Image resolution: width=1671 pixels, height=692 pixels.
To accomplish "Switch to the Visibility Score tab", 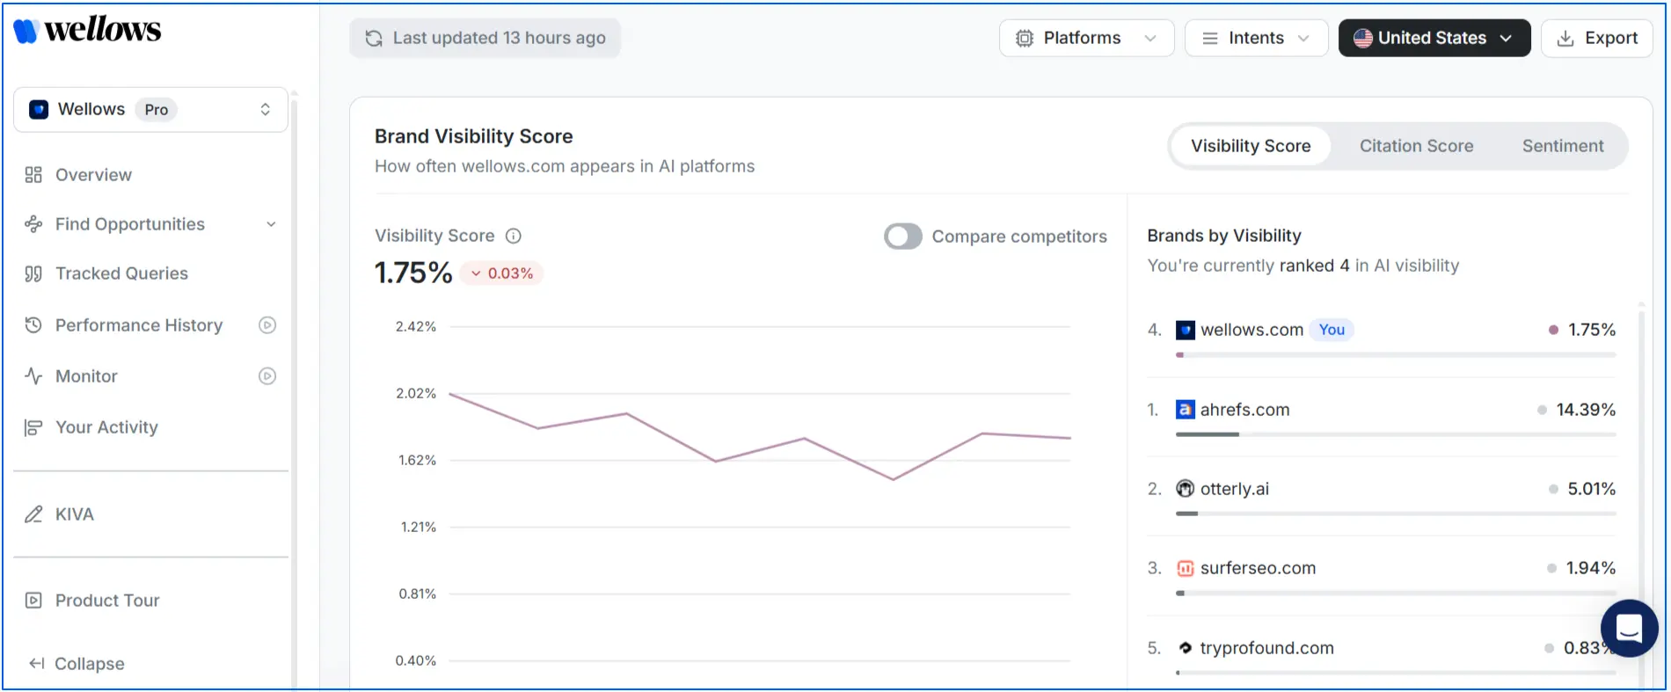I will (1251, 146).
